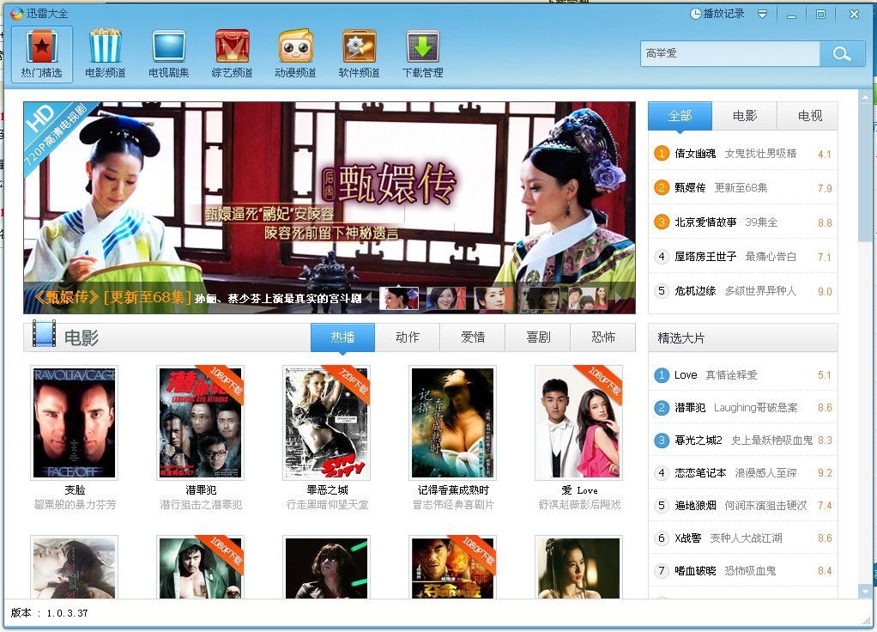Open ranking entry 甄嬛传 更新至68集
Screen dimensions: 877x632
pyautogui.click(x=743, y=187)
